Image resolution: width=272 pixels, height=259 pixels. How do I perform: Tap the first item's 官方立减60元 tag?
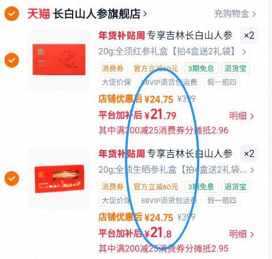tap(156, 69)
